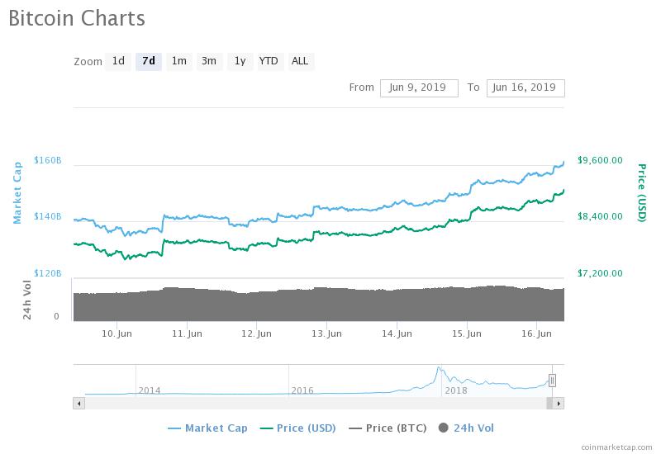
Task: Click the 2018 navigator label
Action: tap(456, 390)
